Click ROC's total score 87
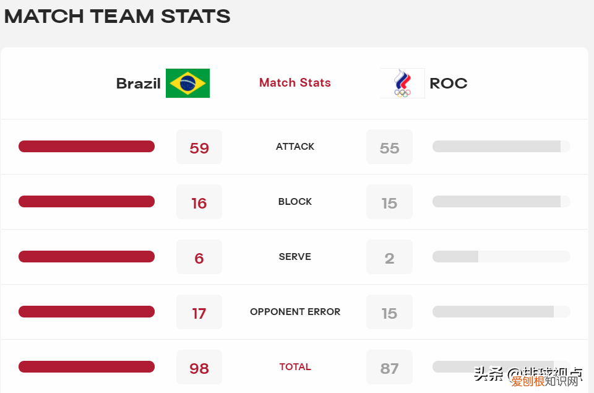594x393 pixels. [389, 368]
